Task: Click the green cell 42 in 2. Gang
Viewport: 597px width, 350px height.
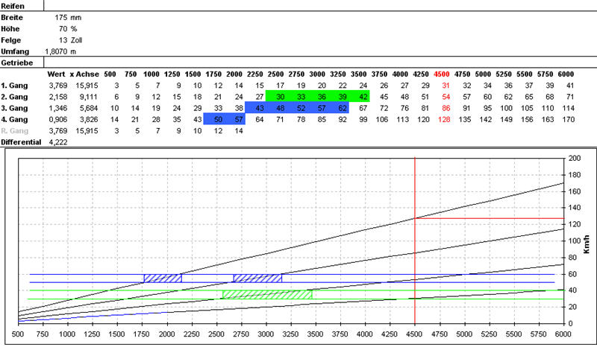Action: click(363, 97)
